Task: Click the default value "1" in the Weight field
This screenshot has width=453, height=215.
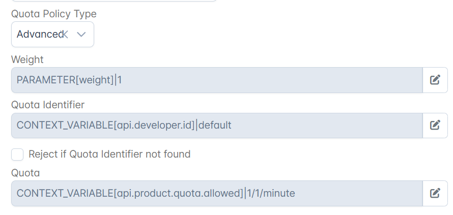Action: (120, 80)
